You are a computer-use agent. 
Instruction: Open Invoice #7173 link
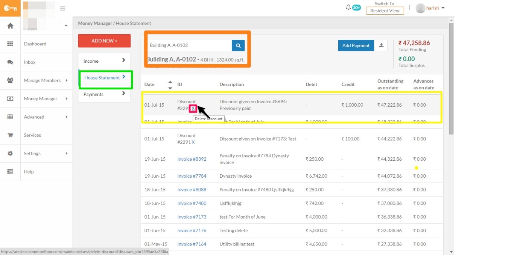point(192,217)
